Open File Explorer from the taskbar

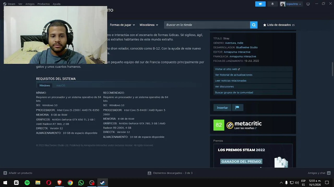point(38,183)
